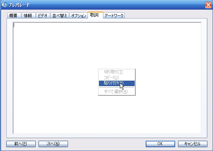Discard changes with the キャンセル button
Image resolution: width=213 pixels, height=151 pixels.
(x=193, y=144)
